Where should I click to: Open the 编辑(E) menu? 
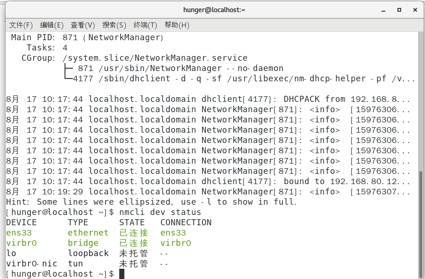[x=51, y=25]
